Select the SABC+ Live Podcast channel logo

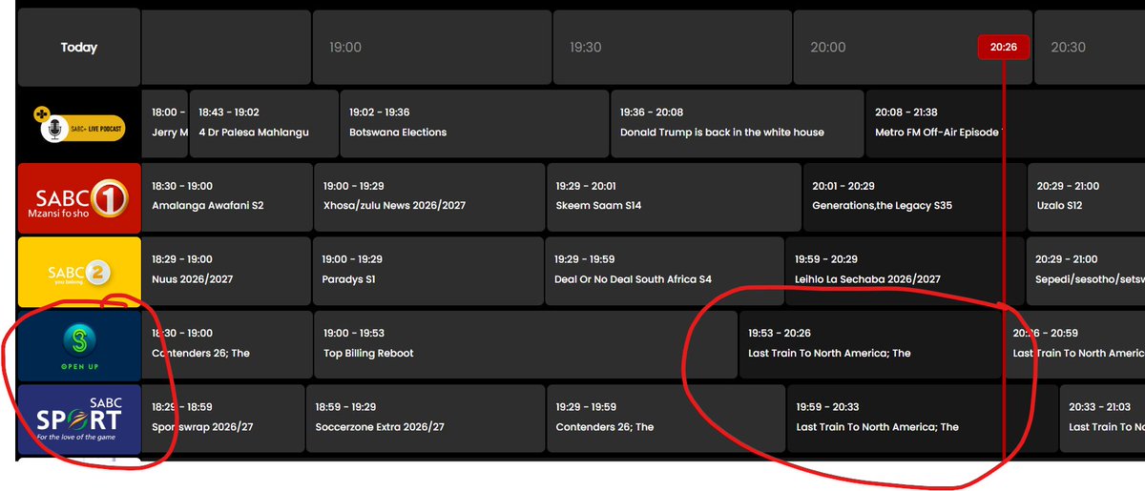point(79,123)
